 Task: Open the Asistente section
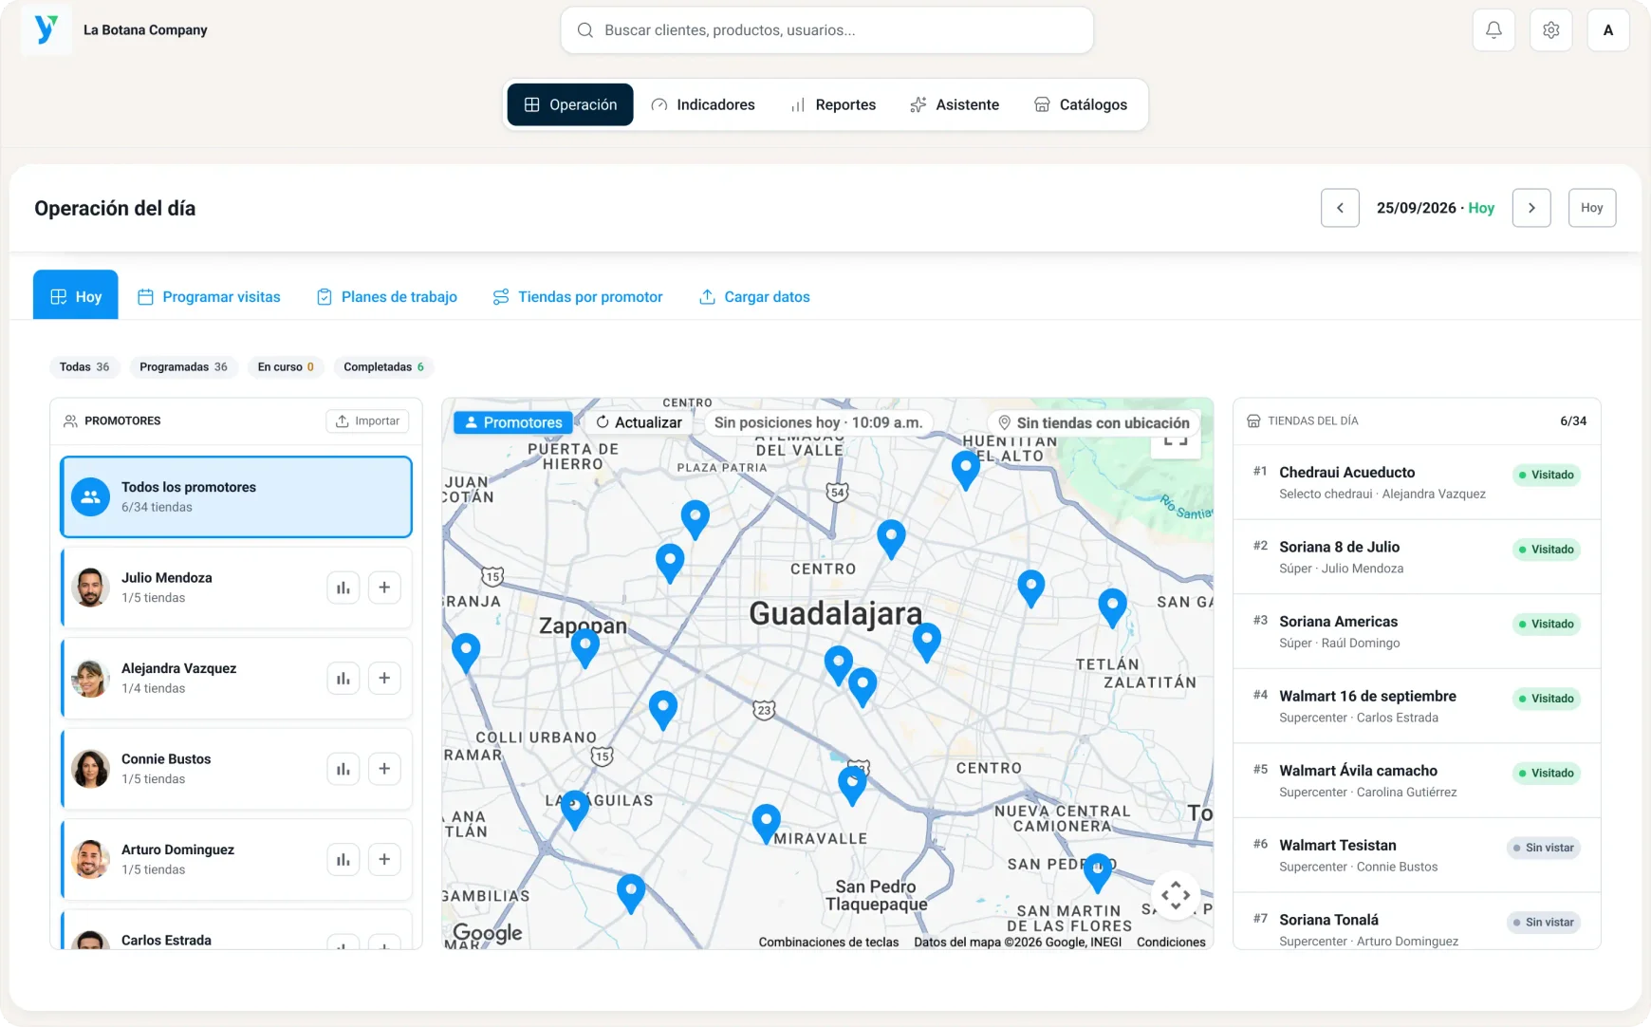(955, 104)
